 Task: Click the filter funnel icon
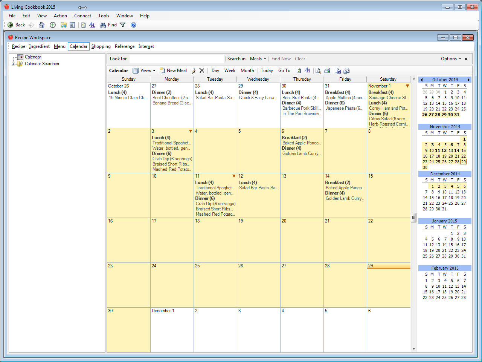tap(123, 25)
